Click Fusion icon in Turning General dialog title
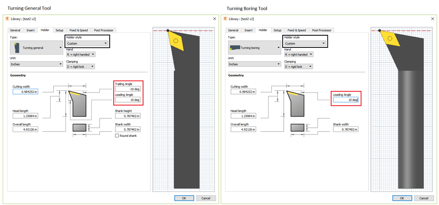This screenshot has height=205, width=439. tap(7, 19)
